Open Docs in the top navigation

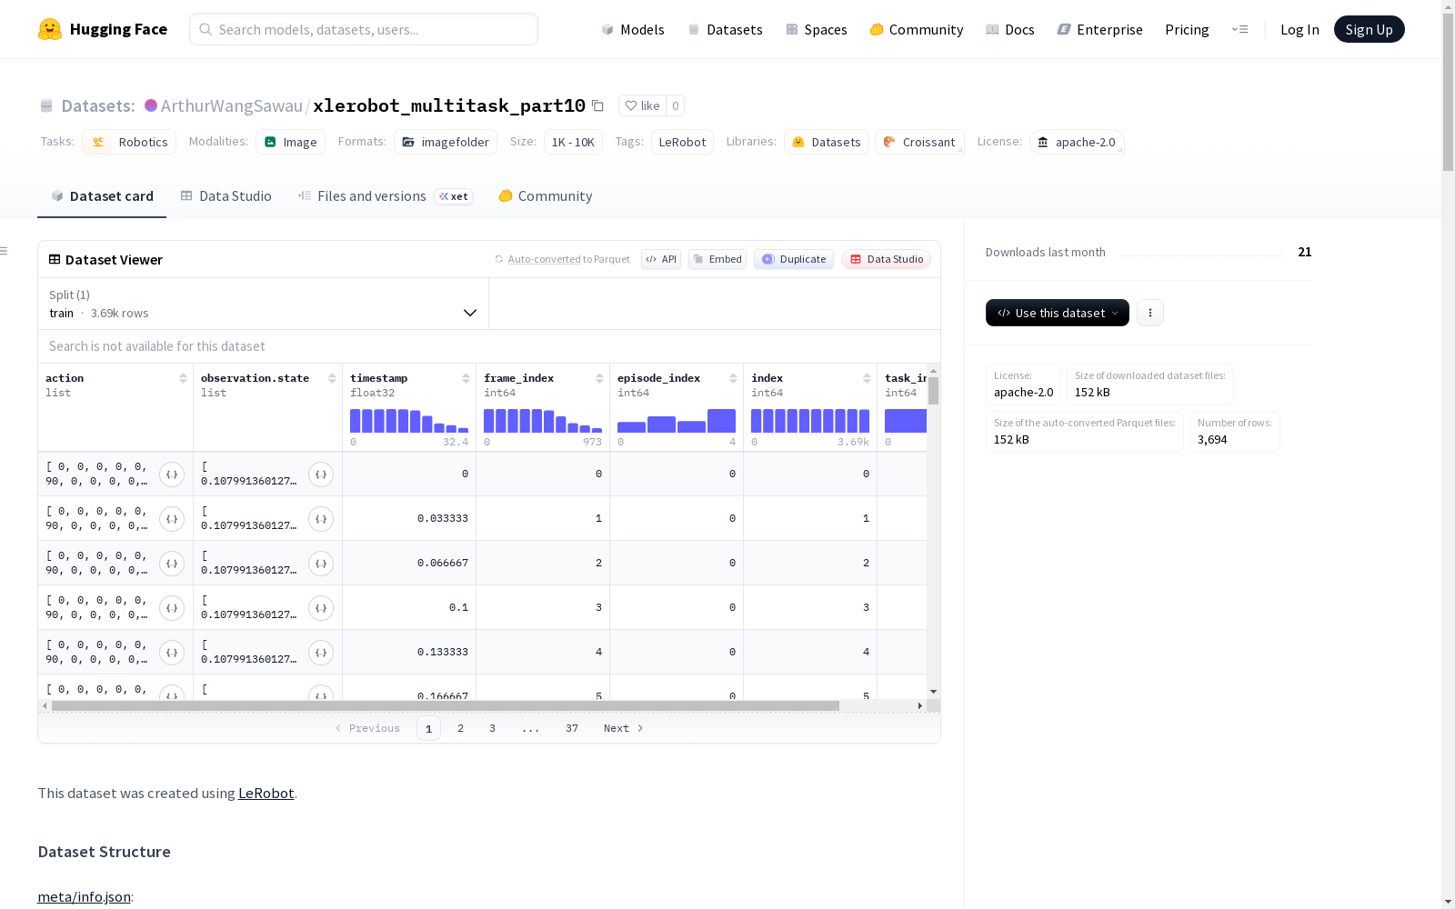pos(1010,29)
